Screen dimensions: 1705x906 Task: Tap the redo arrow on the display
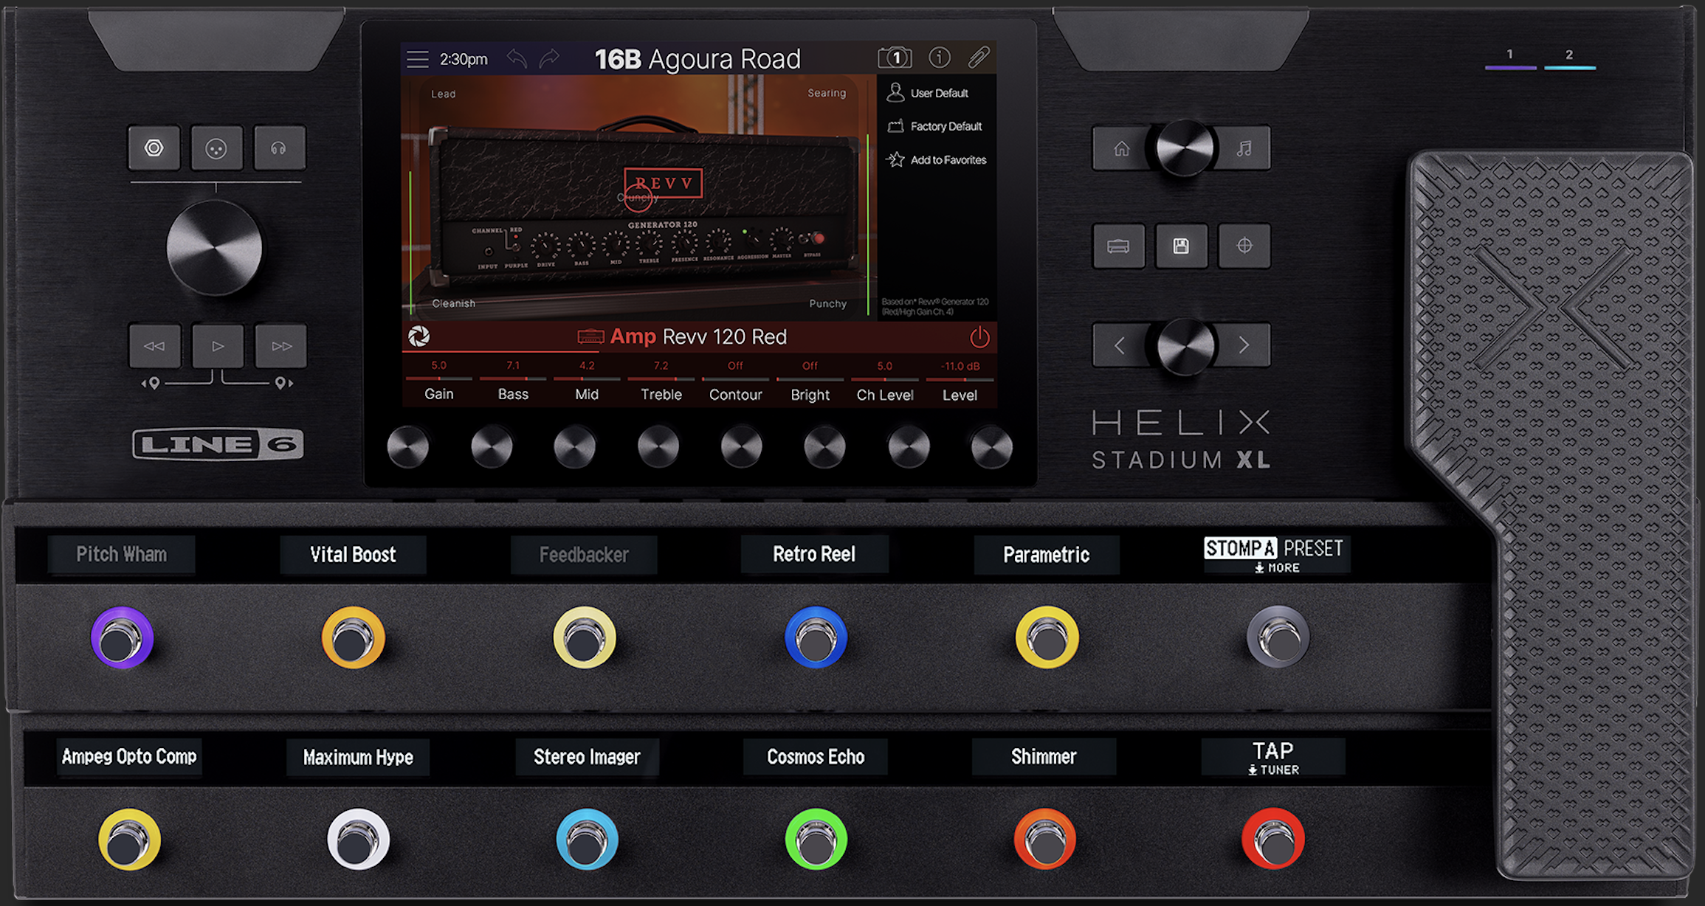pos(549,58)
